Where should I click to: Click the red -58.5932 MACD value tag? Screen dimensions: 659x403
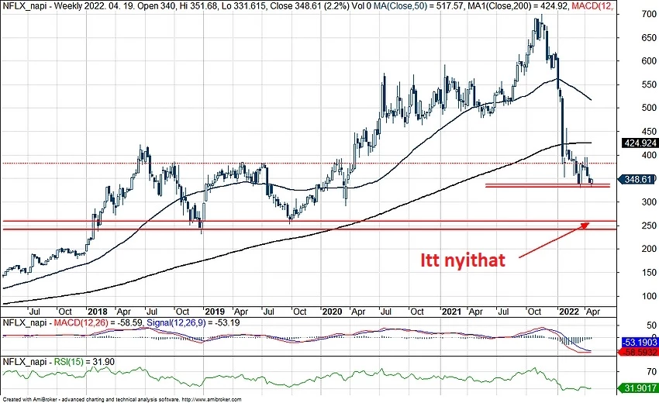click(639, 352)
